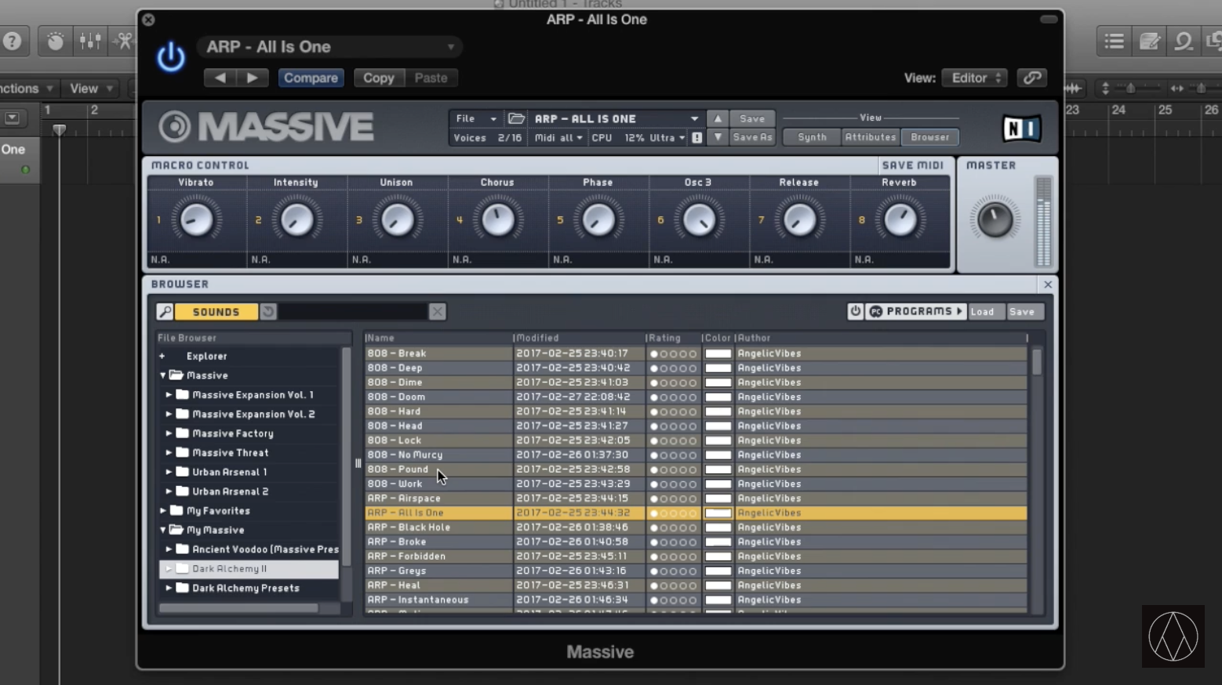
Task: Click the browser search magnifier icon
Action: point(165,312)
